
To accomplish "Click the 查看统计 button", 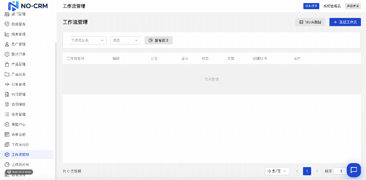I will (x=158, y=40).
